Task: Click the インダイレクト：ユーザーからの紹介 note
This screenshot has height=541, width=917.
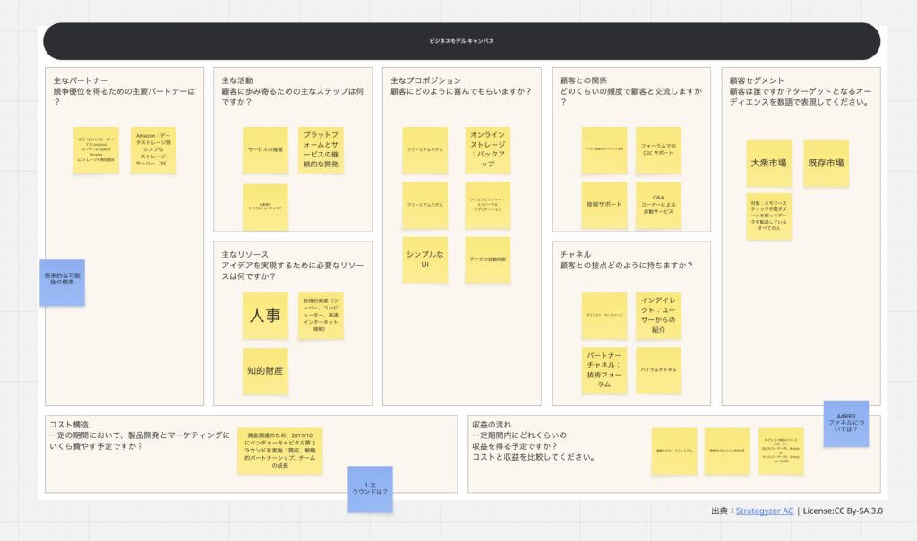Action: pyautogui.click(x=658, y=315)
